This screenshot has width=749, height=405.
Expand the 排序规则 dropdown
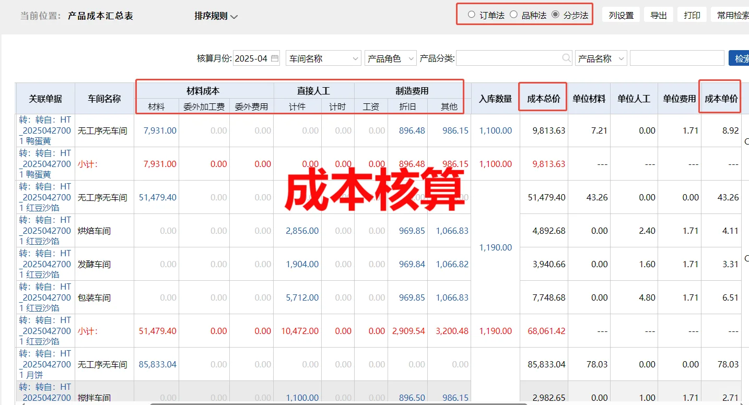pyautogui.click(x=216, y=16)
